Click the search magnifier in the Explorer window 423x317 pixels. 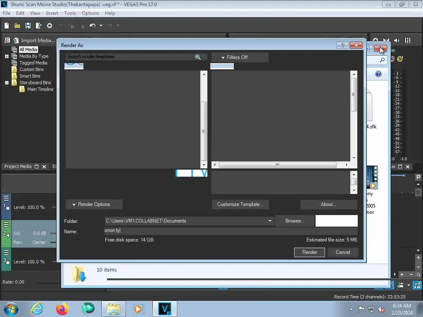click(x=382, y=60)
